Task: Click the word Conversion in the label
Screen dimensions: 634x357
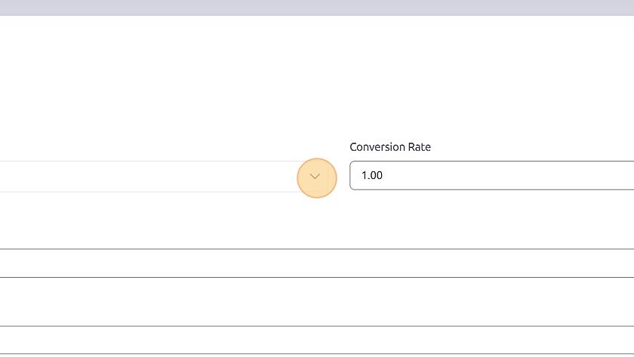Action: 377,146
